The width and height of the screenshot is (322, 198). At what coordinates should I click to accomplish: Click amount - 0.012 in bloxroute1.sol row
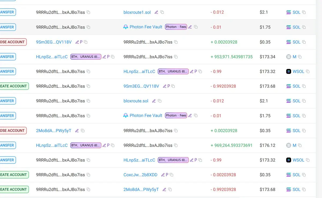tap(217, 12)
